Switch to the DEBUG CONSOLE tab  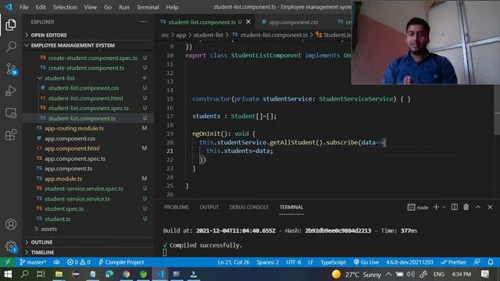(x=249, y=207)
